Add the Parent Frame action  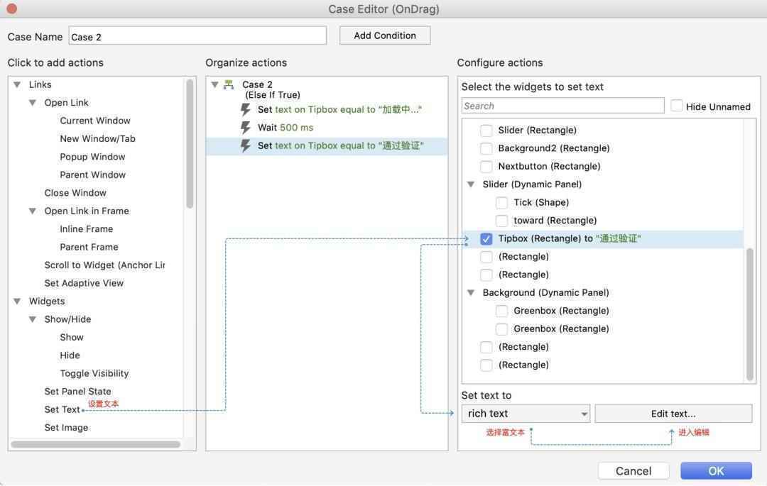pyautogui.click(x=89, y=247)
